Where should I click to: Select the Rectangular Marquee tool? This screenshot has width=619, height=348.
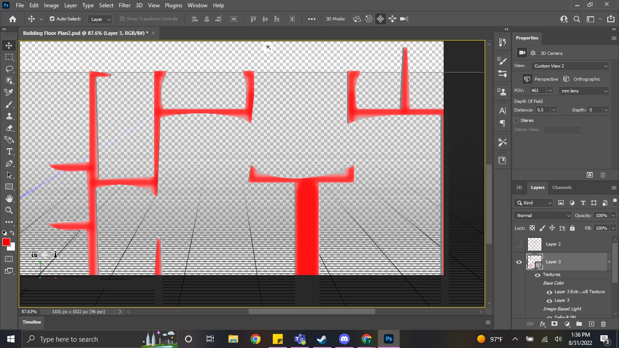click(x=9, y=57)
